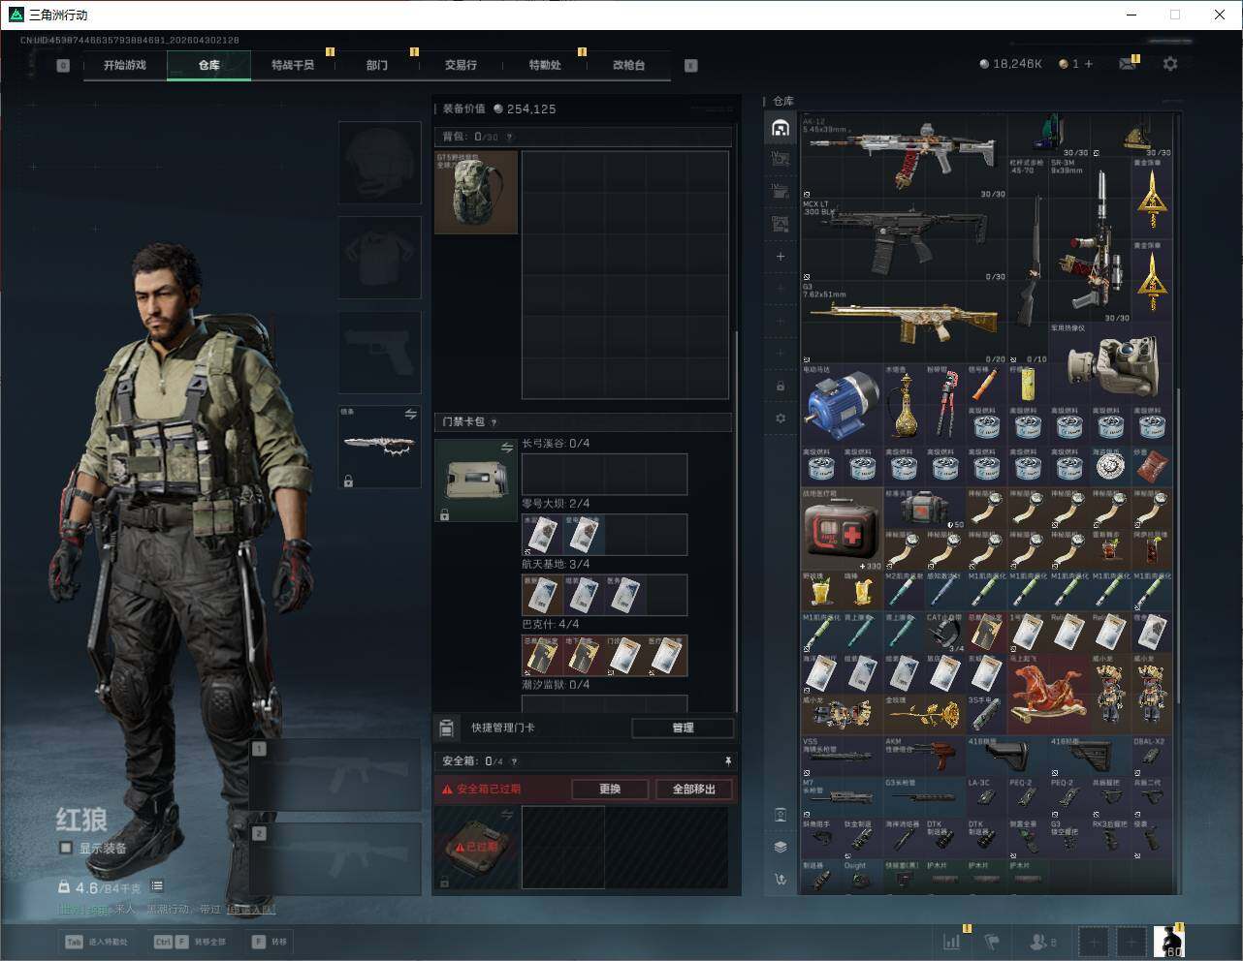Show help for 背包 capacity
This screenshot has width=1243, height=961.
510,138
